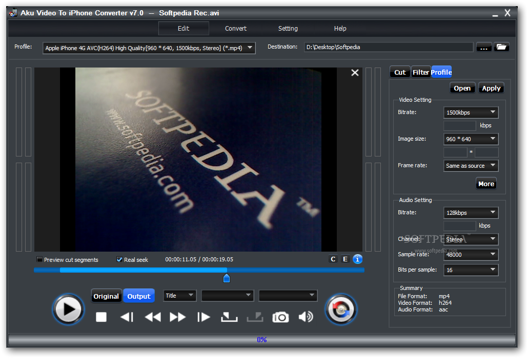The width and height of the screenshot is (528, 358).
Task: Expand the audio Bitrate 128kbps dropdown
Action: pos(471,213)
